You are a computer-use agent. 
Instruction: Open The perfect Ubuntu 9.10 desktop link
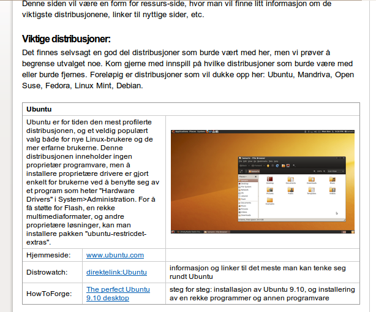click(x=118, y=294)
